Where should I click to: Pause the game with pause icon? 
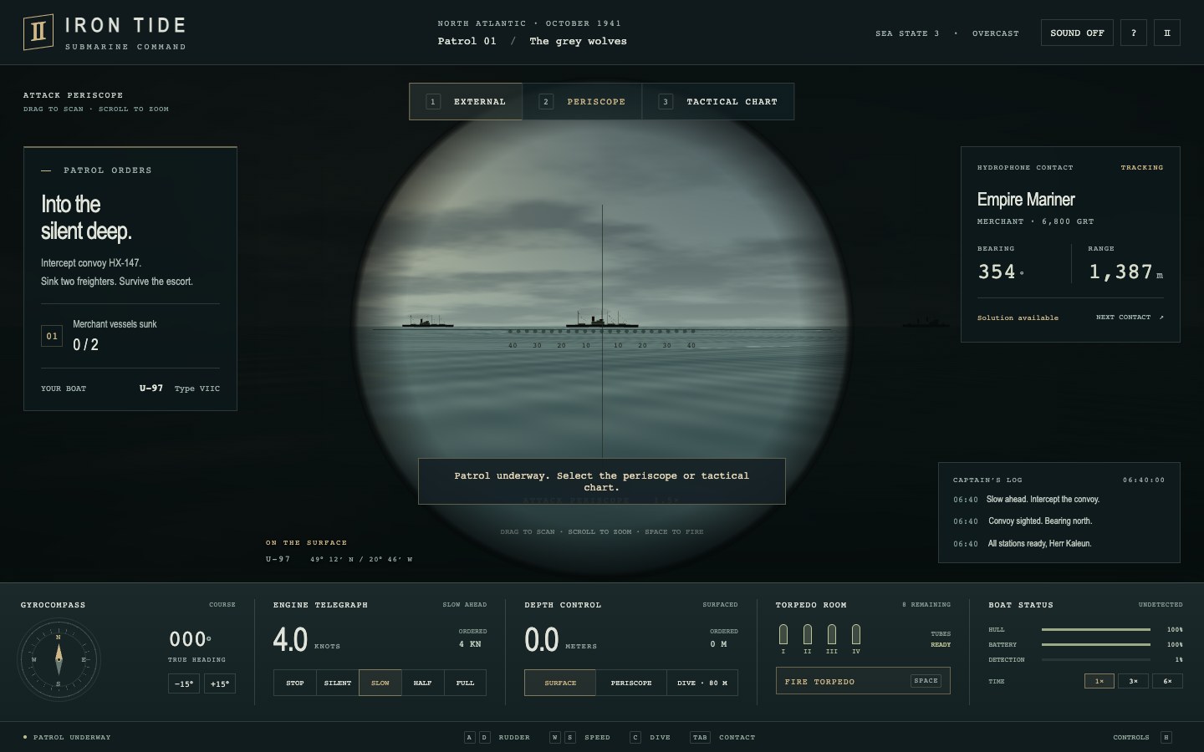[x=1166, y=33]
